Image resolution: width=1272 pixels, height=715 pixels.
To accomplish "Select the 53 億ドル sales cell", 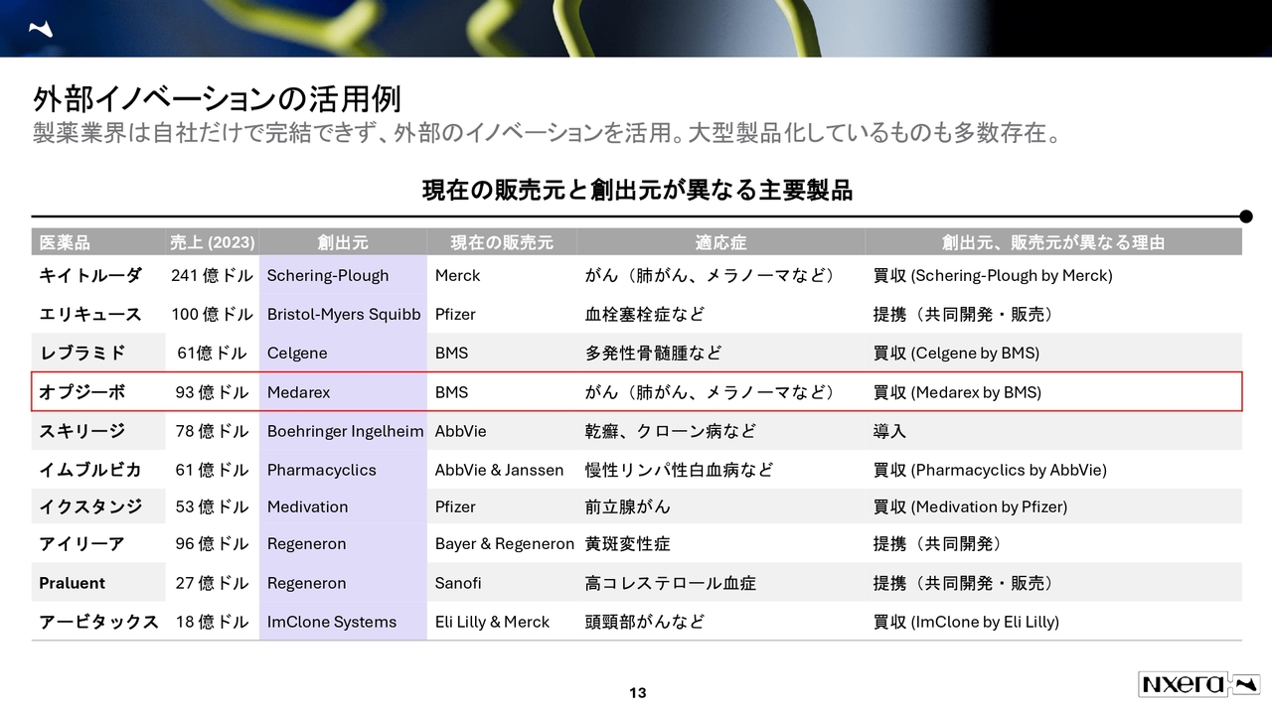I will click(212, 506).
